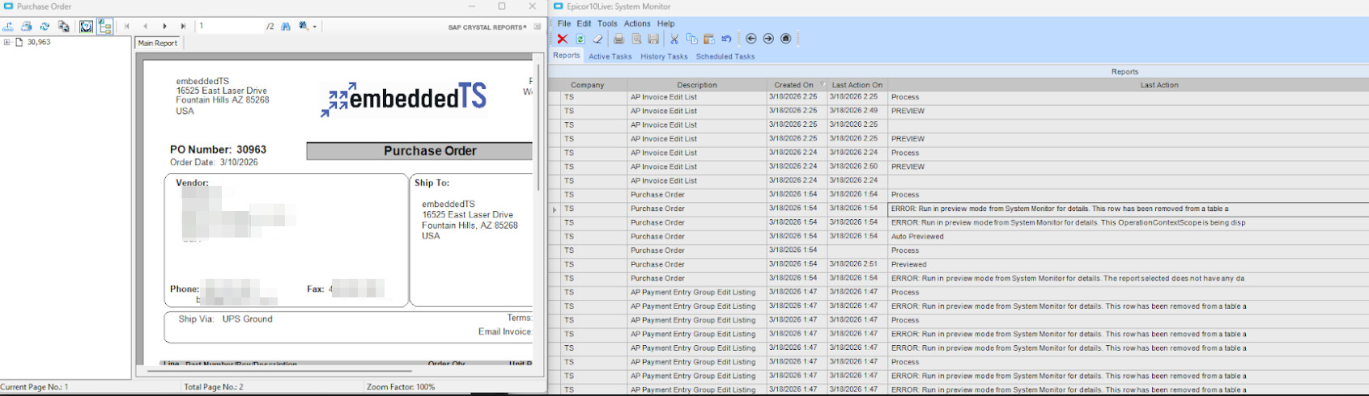
Task: Open Help menu in System Monitor
Action: [665, 23]
